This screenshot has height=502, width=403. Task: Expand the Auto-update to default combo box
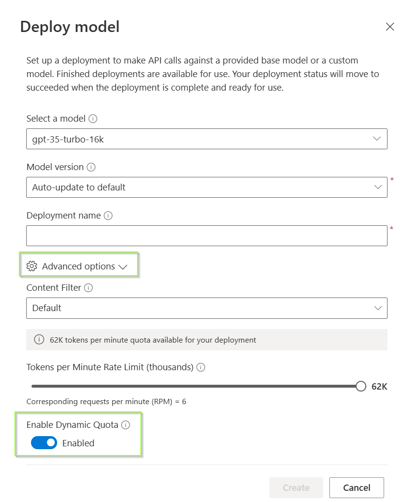377,187
